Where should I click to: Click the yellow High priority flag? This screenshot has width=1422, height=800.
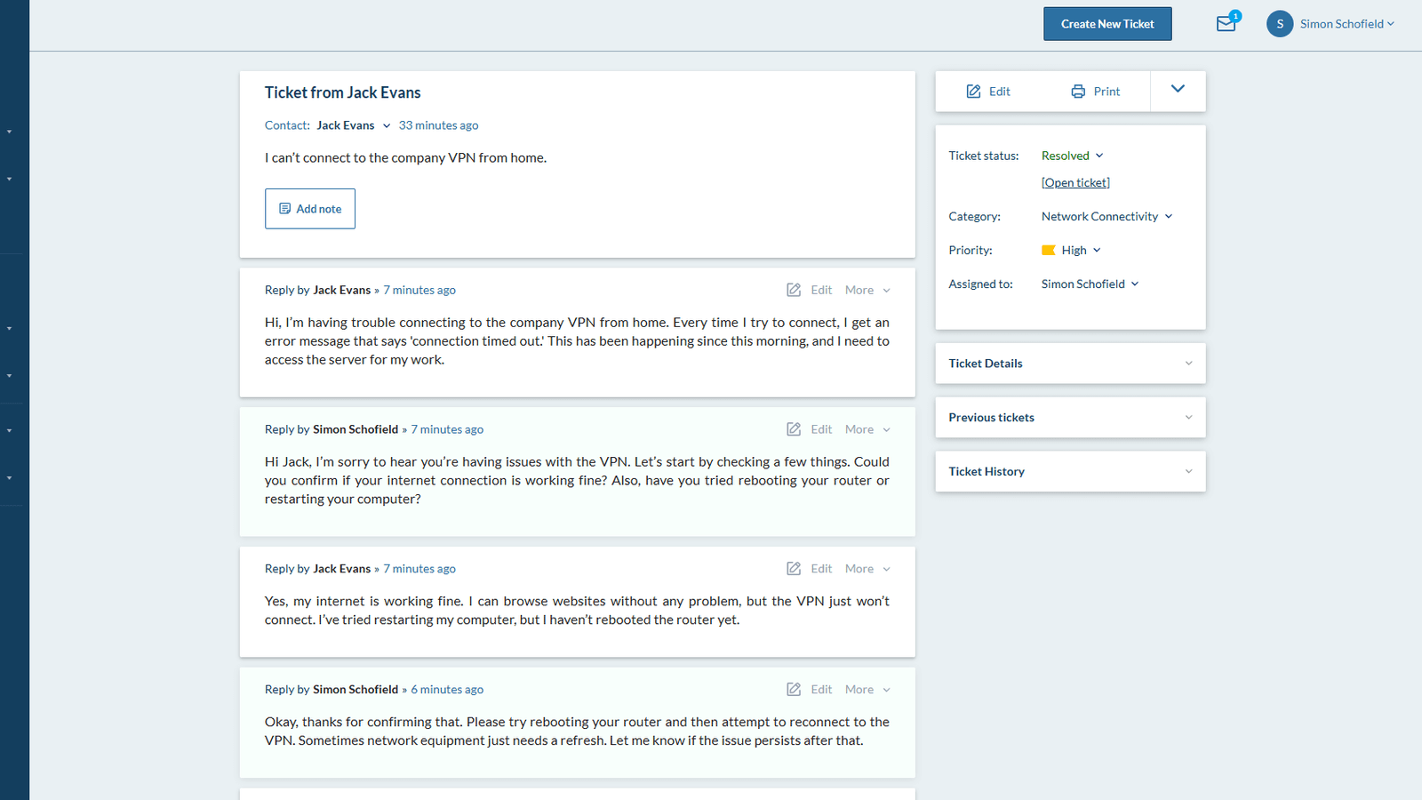click(1049, 251)
